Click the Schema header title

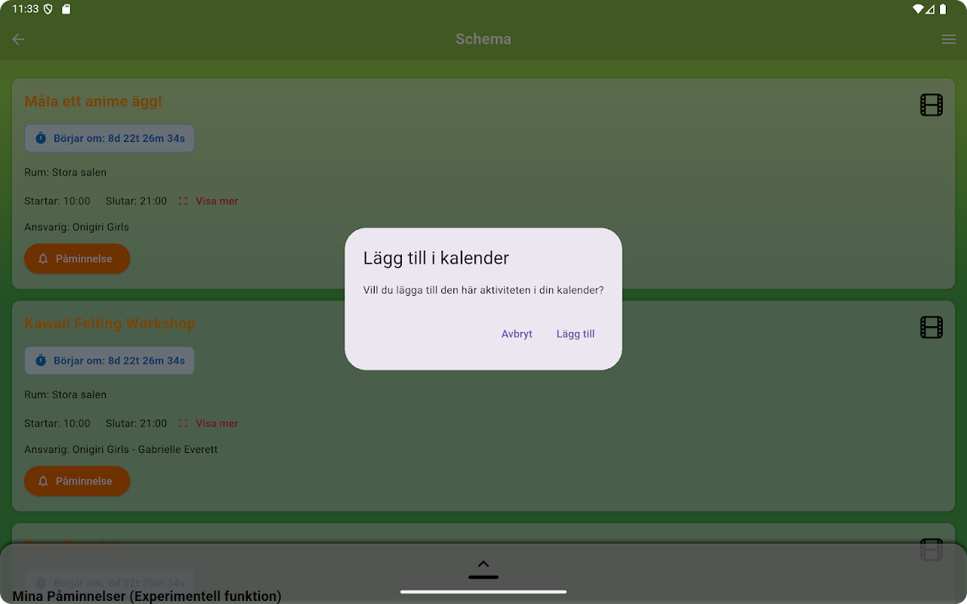click(483, 39)
